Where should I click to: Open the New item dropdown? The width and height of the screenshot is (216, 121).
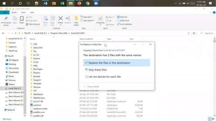point(86,17)
